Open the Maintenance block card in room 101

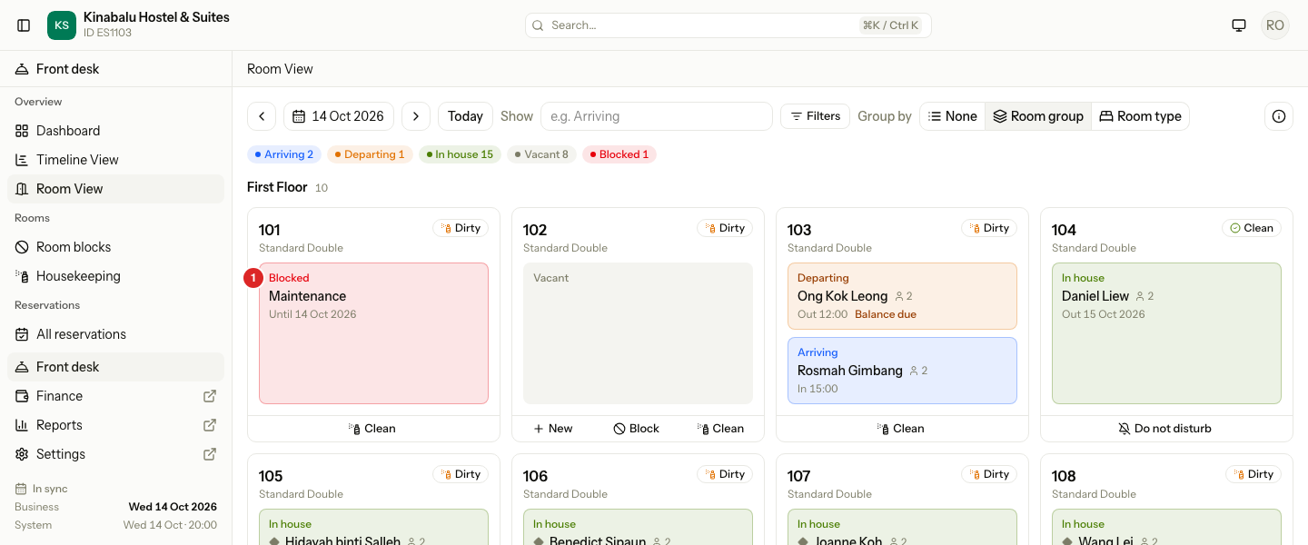pyautogui.click(x=373, y=333)
